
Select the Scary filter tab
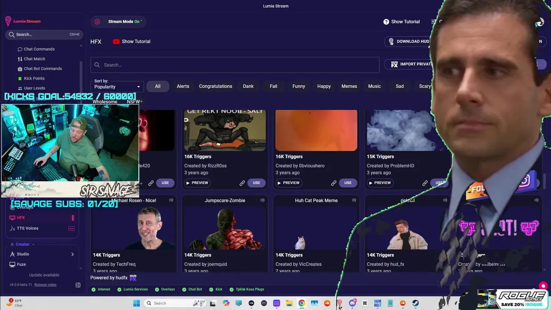point(425,86)
